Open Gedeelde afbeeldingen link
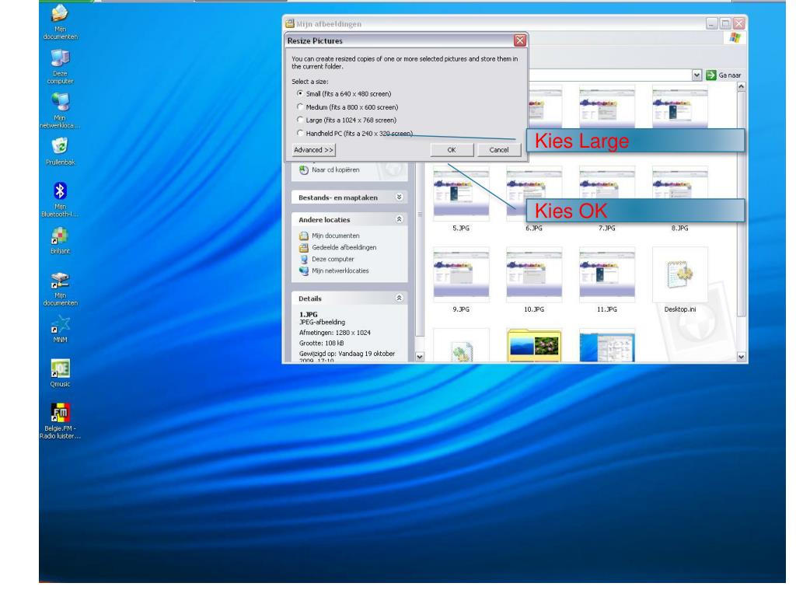Screen dimensions: 796x597 pyautogui.click(x=344, y=247)
